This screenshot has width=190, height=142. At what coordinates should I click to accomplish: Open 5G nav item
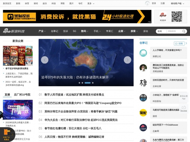click(74, 31)
